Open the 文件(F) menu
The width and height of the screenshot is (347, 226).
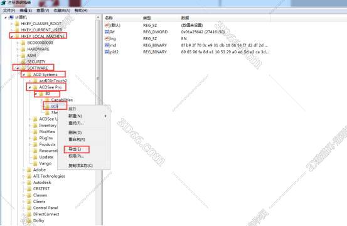[x=9, y=11]
